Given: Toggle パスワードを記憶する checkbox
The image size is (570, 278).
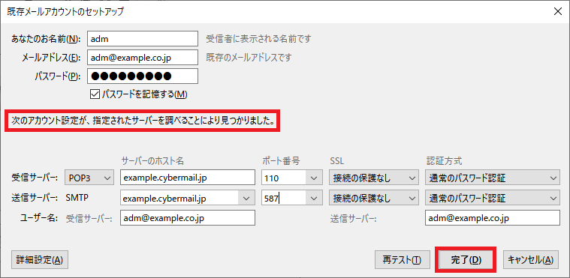Looking at the screenshot, I should coord(95,94).
